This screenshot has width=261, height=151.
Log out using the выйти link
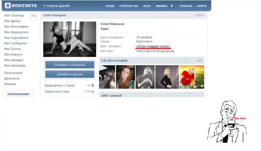202,6
